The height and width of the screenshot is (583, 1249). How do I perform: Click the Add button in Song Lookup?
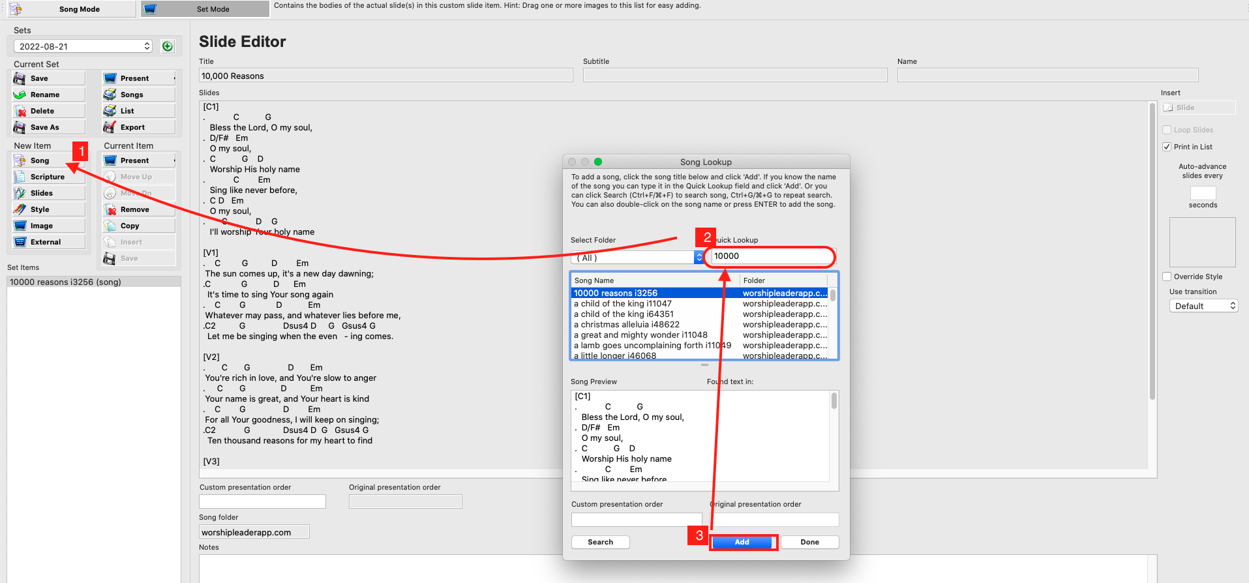click(742, 542)
